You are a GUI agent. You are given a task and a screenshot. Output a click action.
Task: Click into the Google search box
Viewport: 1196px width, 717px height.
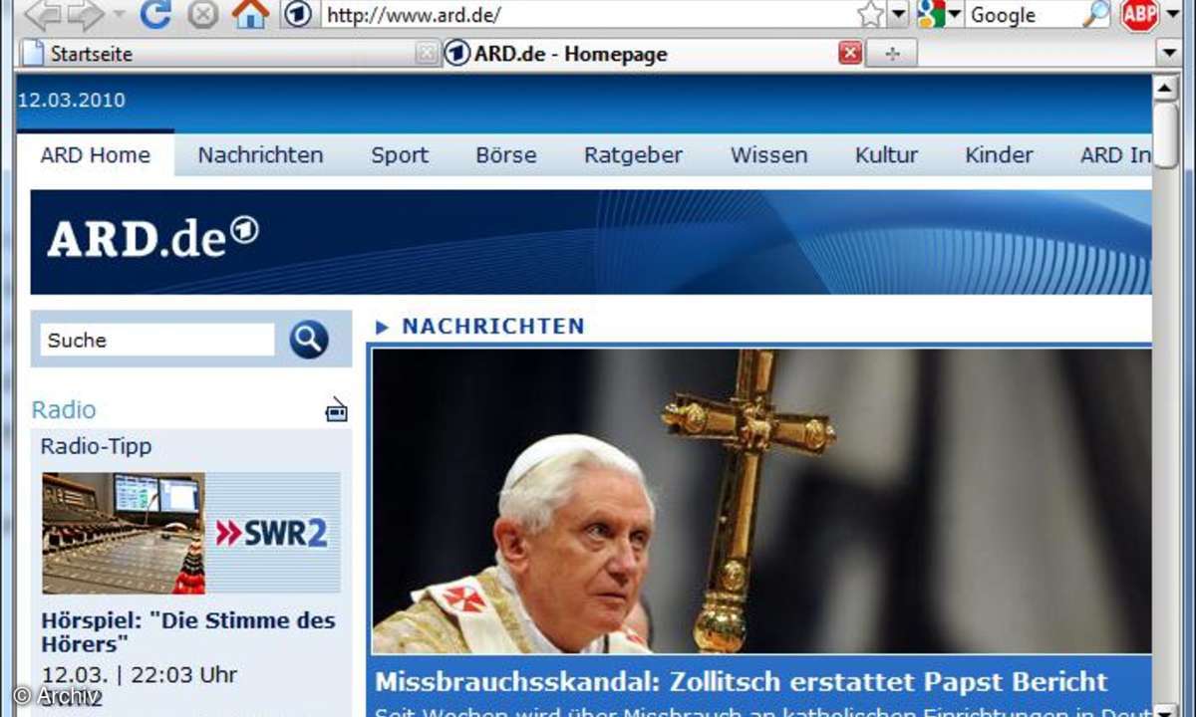pyautogui.click(x=1022, y=15)
